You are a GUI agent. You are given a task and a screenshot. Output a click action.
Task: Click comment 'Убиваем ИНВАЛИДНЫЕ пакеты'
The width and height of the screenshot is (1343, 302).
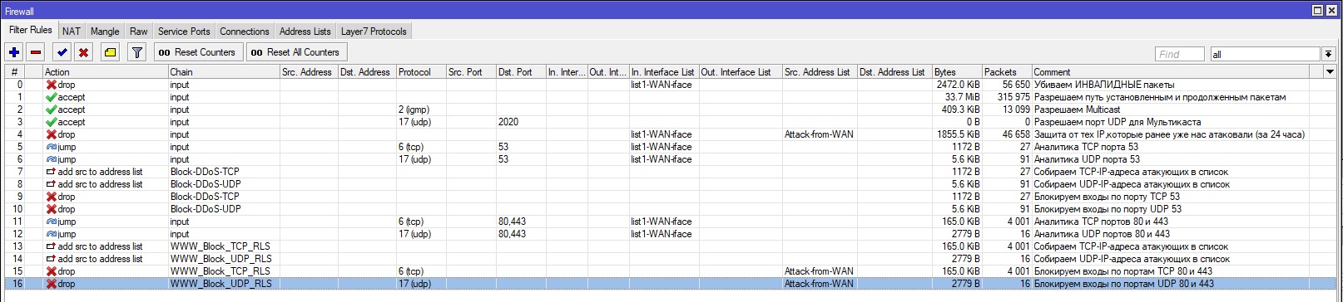[1104, 85]
